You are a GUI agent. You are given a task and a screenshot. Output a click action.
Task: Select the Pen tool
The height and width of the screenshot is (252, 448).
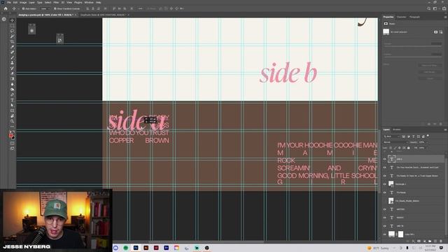click(13, 94)
